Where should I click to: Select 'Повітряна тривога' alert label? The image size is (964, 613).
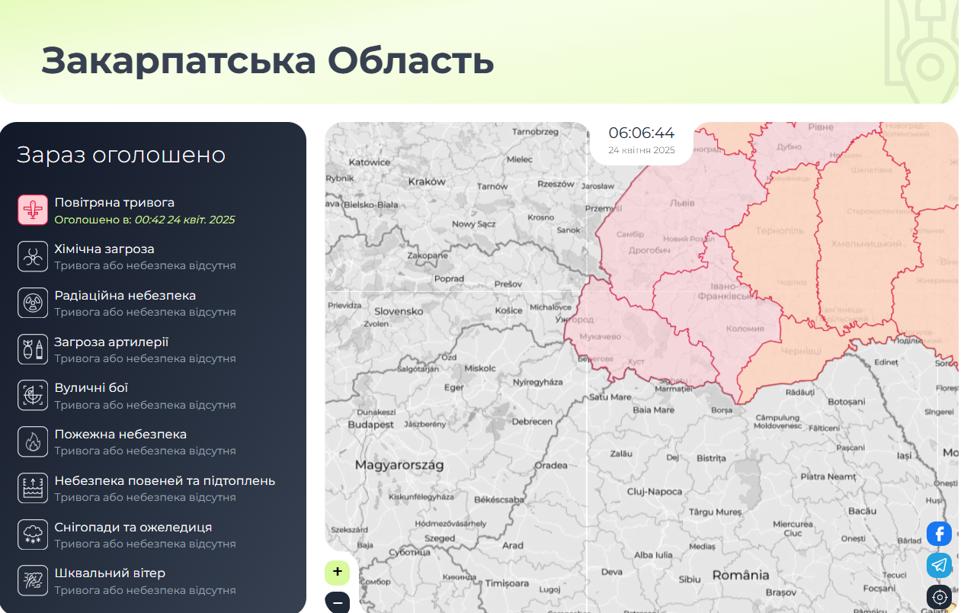coord(114,203)
